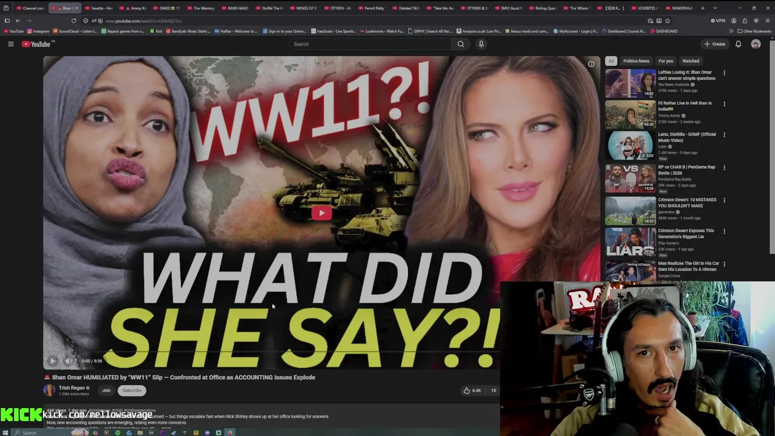
Task: Mute the video with the speaker icon
Action: coord(68,361)
